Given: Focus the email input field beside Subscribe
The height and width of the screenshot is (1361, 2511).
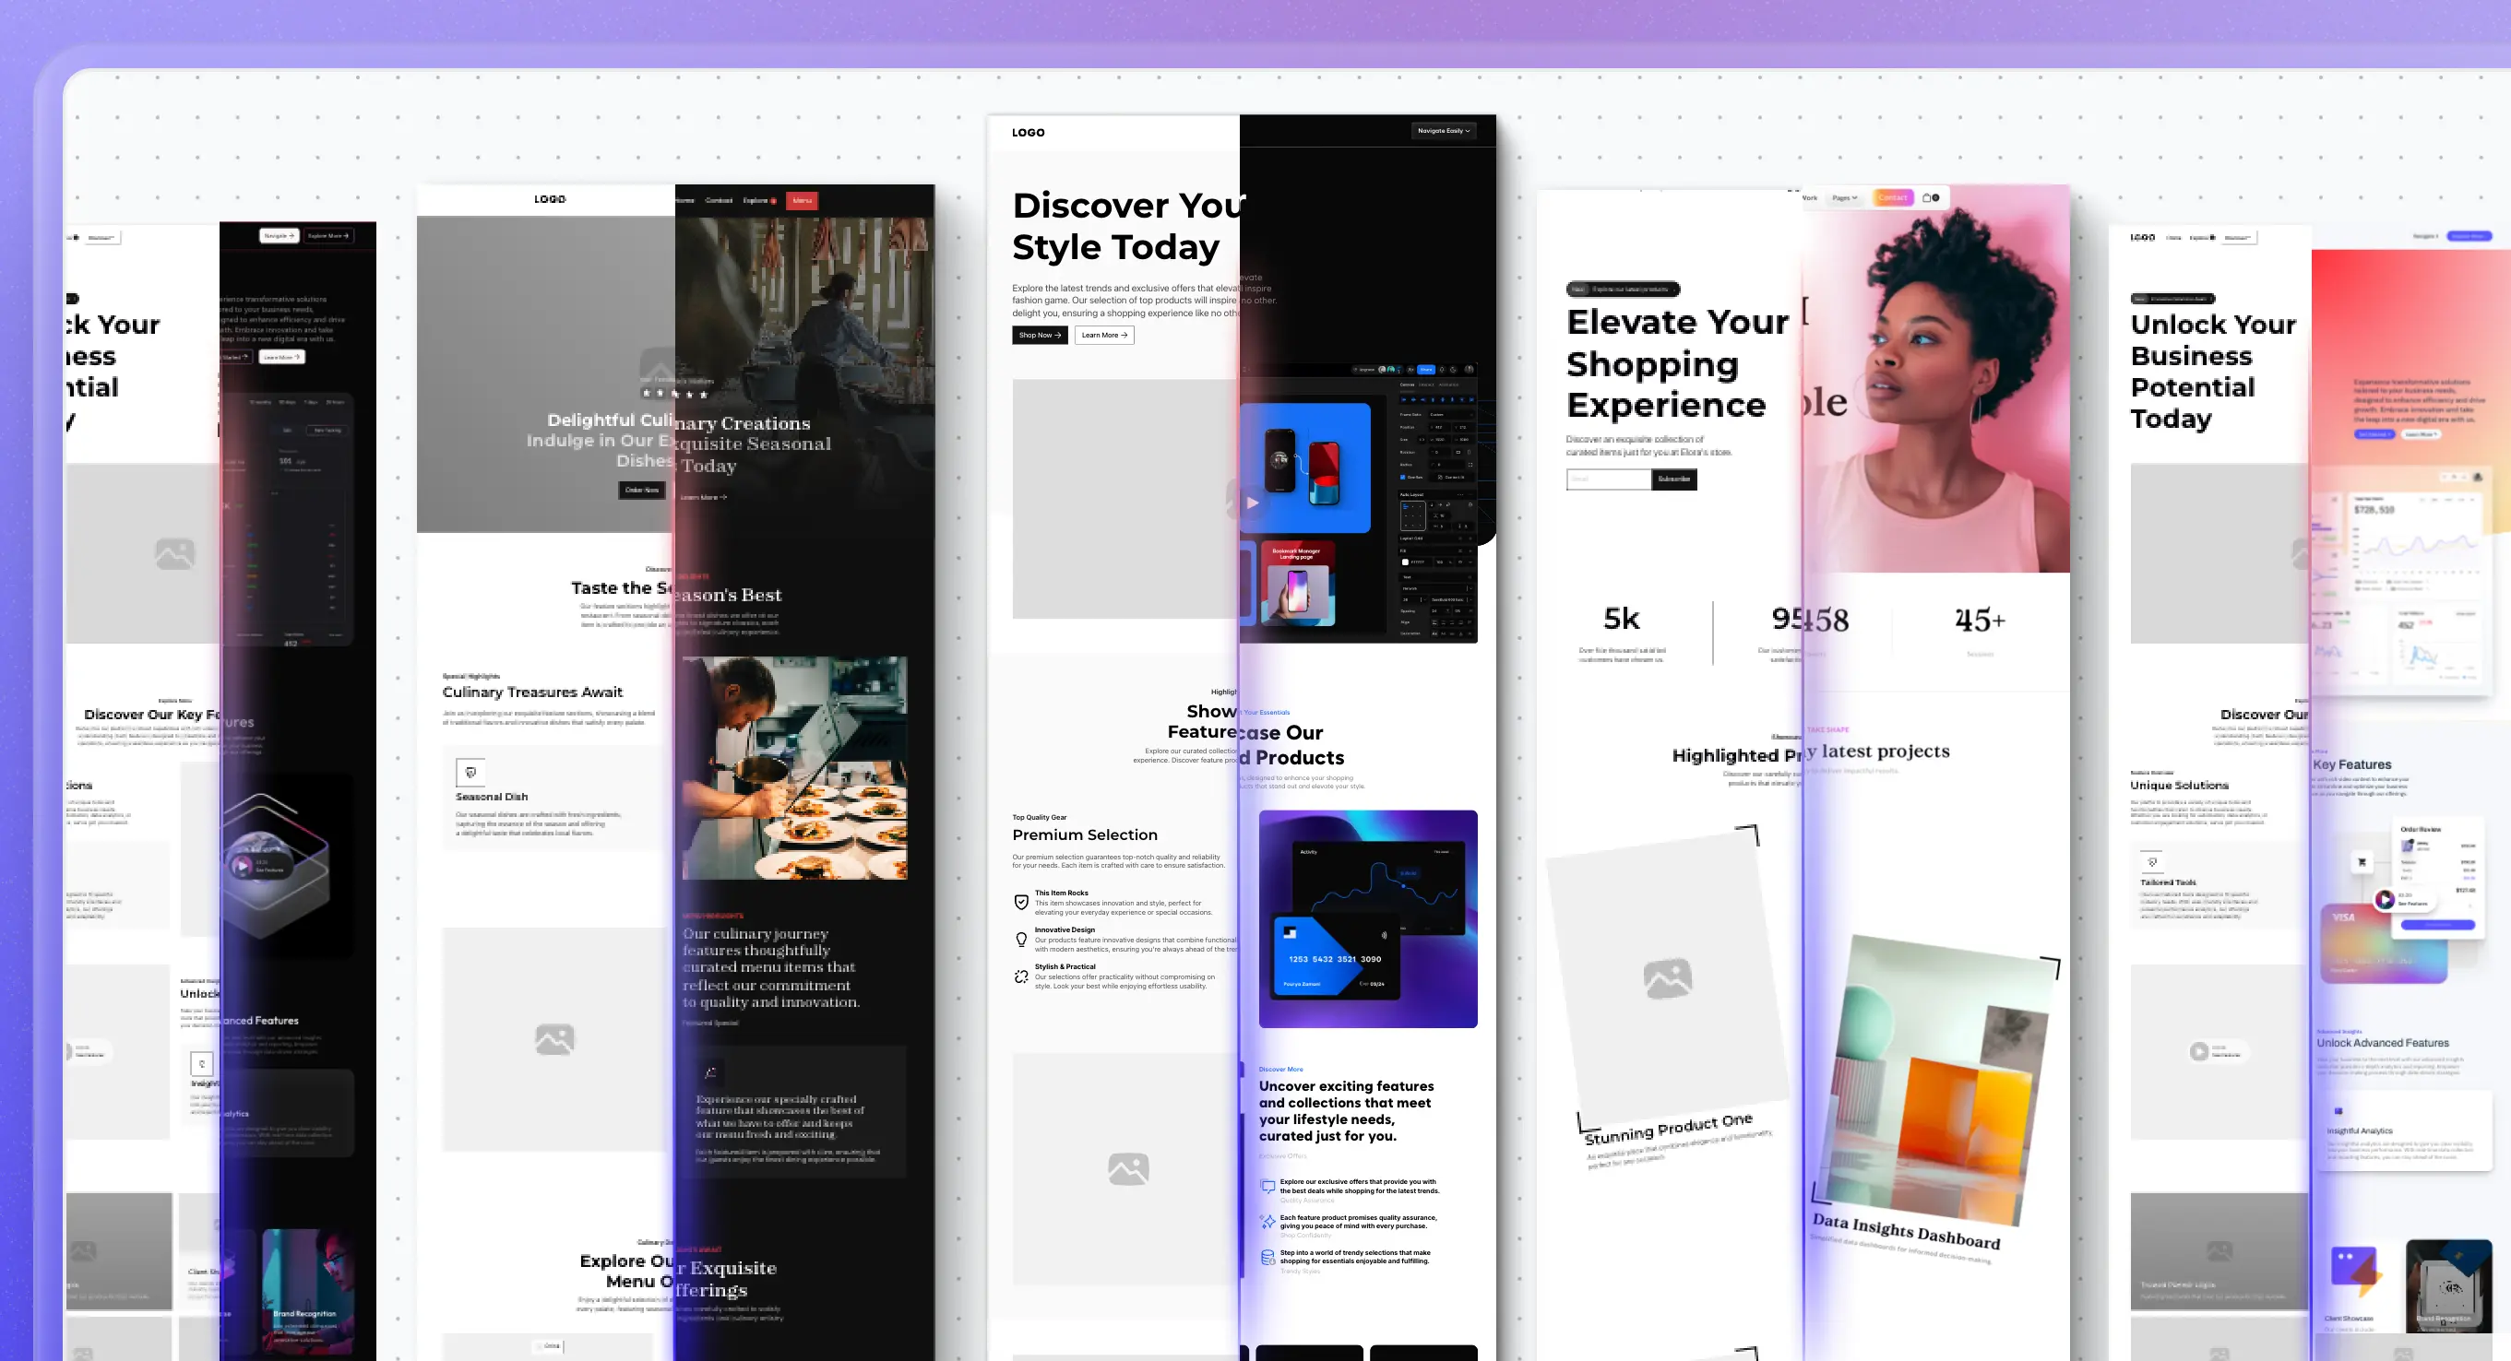Looking at the screenshot, I should pyautogui.click(x=1609, y=479).
